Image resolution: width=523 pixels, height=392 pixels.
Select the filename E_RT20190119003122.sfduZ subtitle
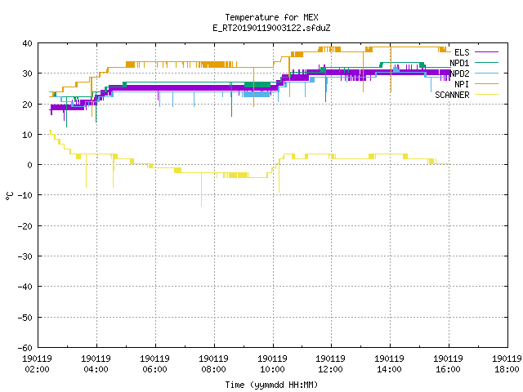point(271,28)
